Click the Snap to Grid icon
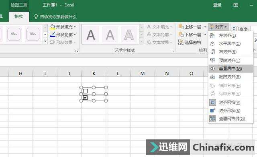 [x=212, y=103]
